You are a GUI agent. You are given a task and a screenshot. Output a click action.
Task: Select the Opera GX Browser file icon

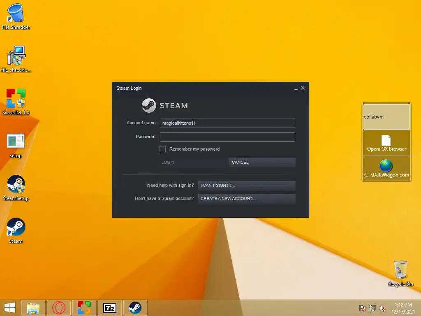click(386, 143)
